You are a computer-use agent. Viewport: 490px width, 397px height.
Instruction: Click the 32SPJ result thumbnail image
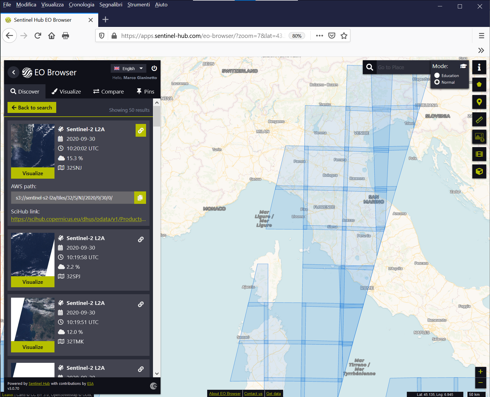pyautogui.click(x=33, y=255)
